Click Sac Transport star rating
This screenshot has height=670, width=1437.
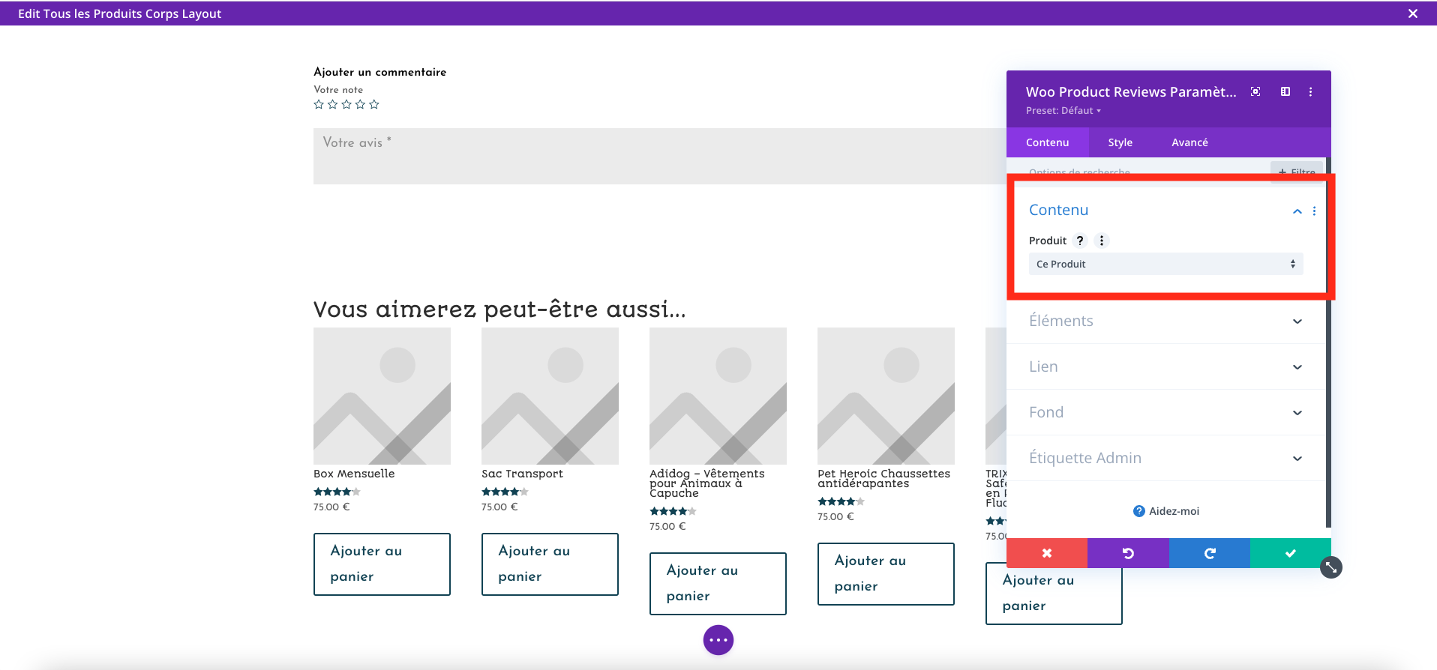(x=505, y=492)
